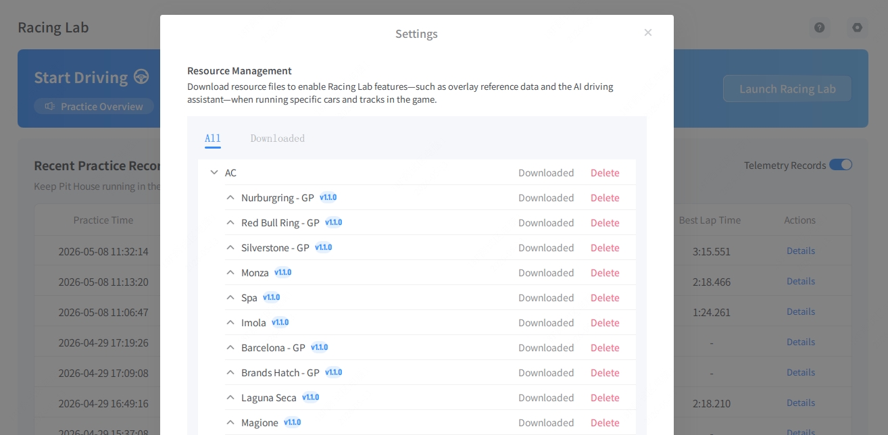
Task: Delete the Spa resource
Action: click(605, 298)
